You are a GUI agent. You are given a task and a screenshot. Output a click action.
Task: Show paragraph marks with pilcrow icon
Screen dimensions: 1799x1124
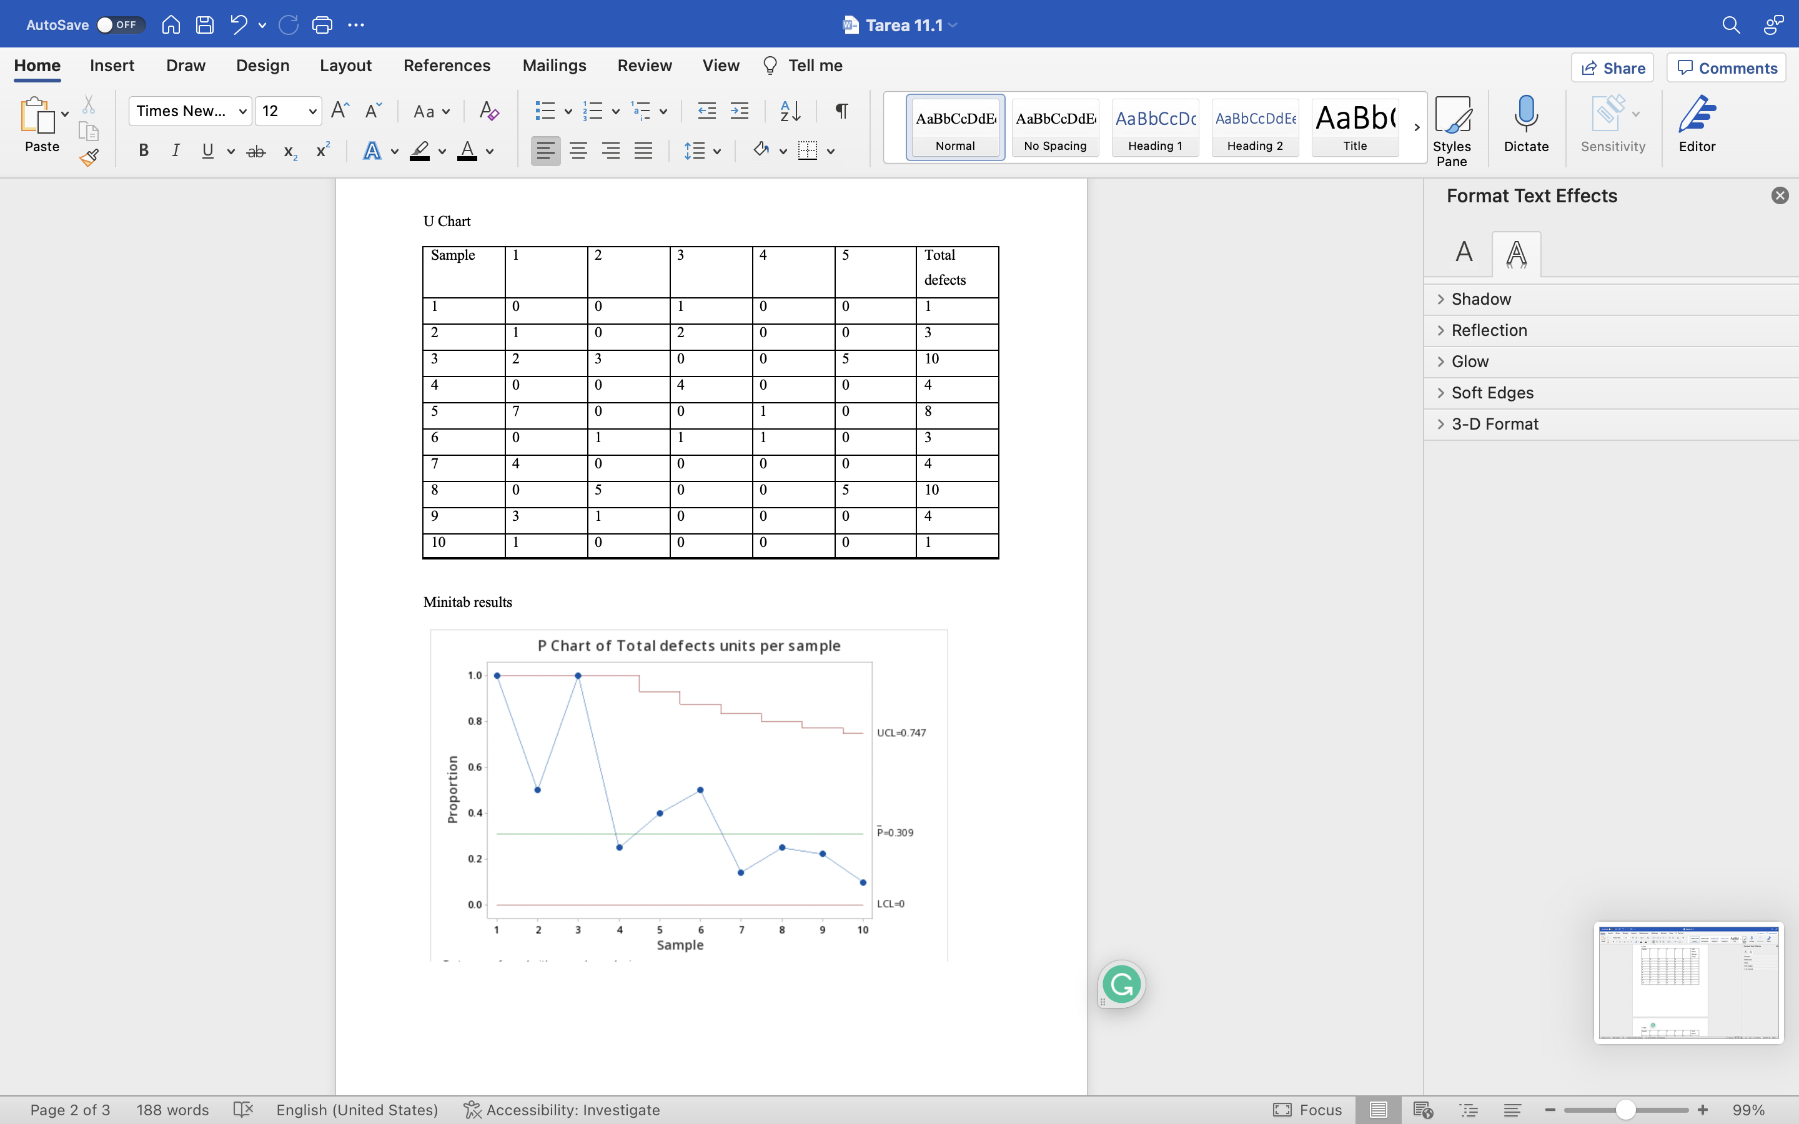coord(841,112)
